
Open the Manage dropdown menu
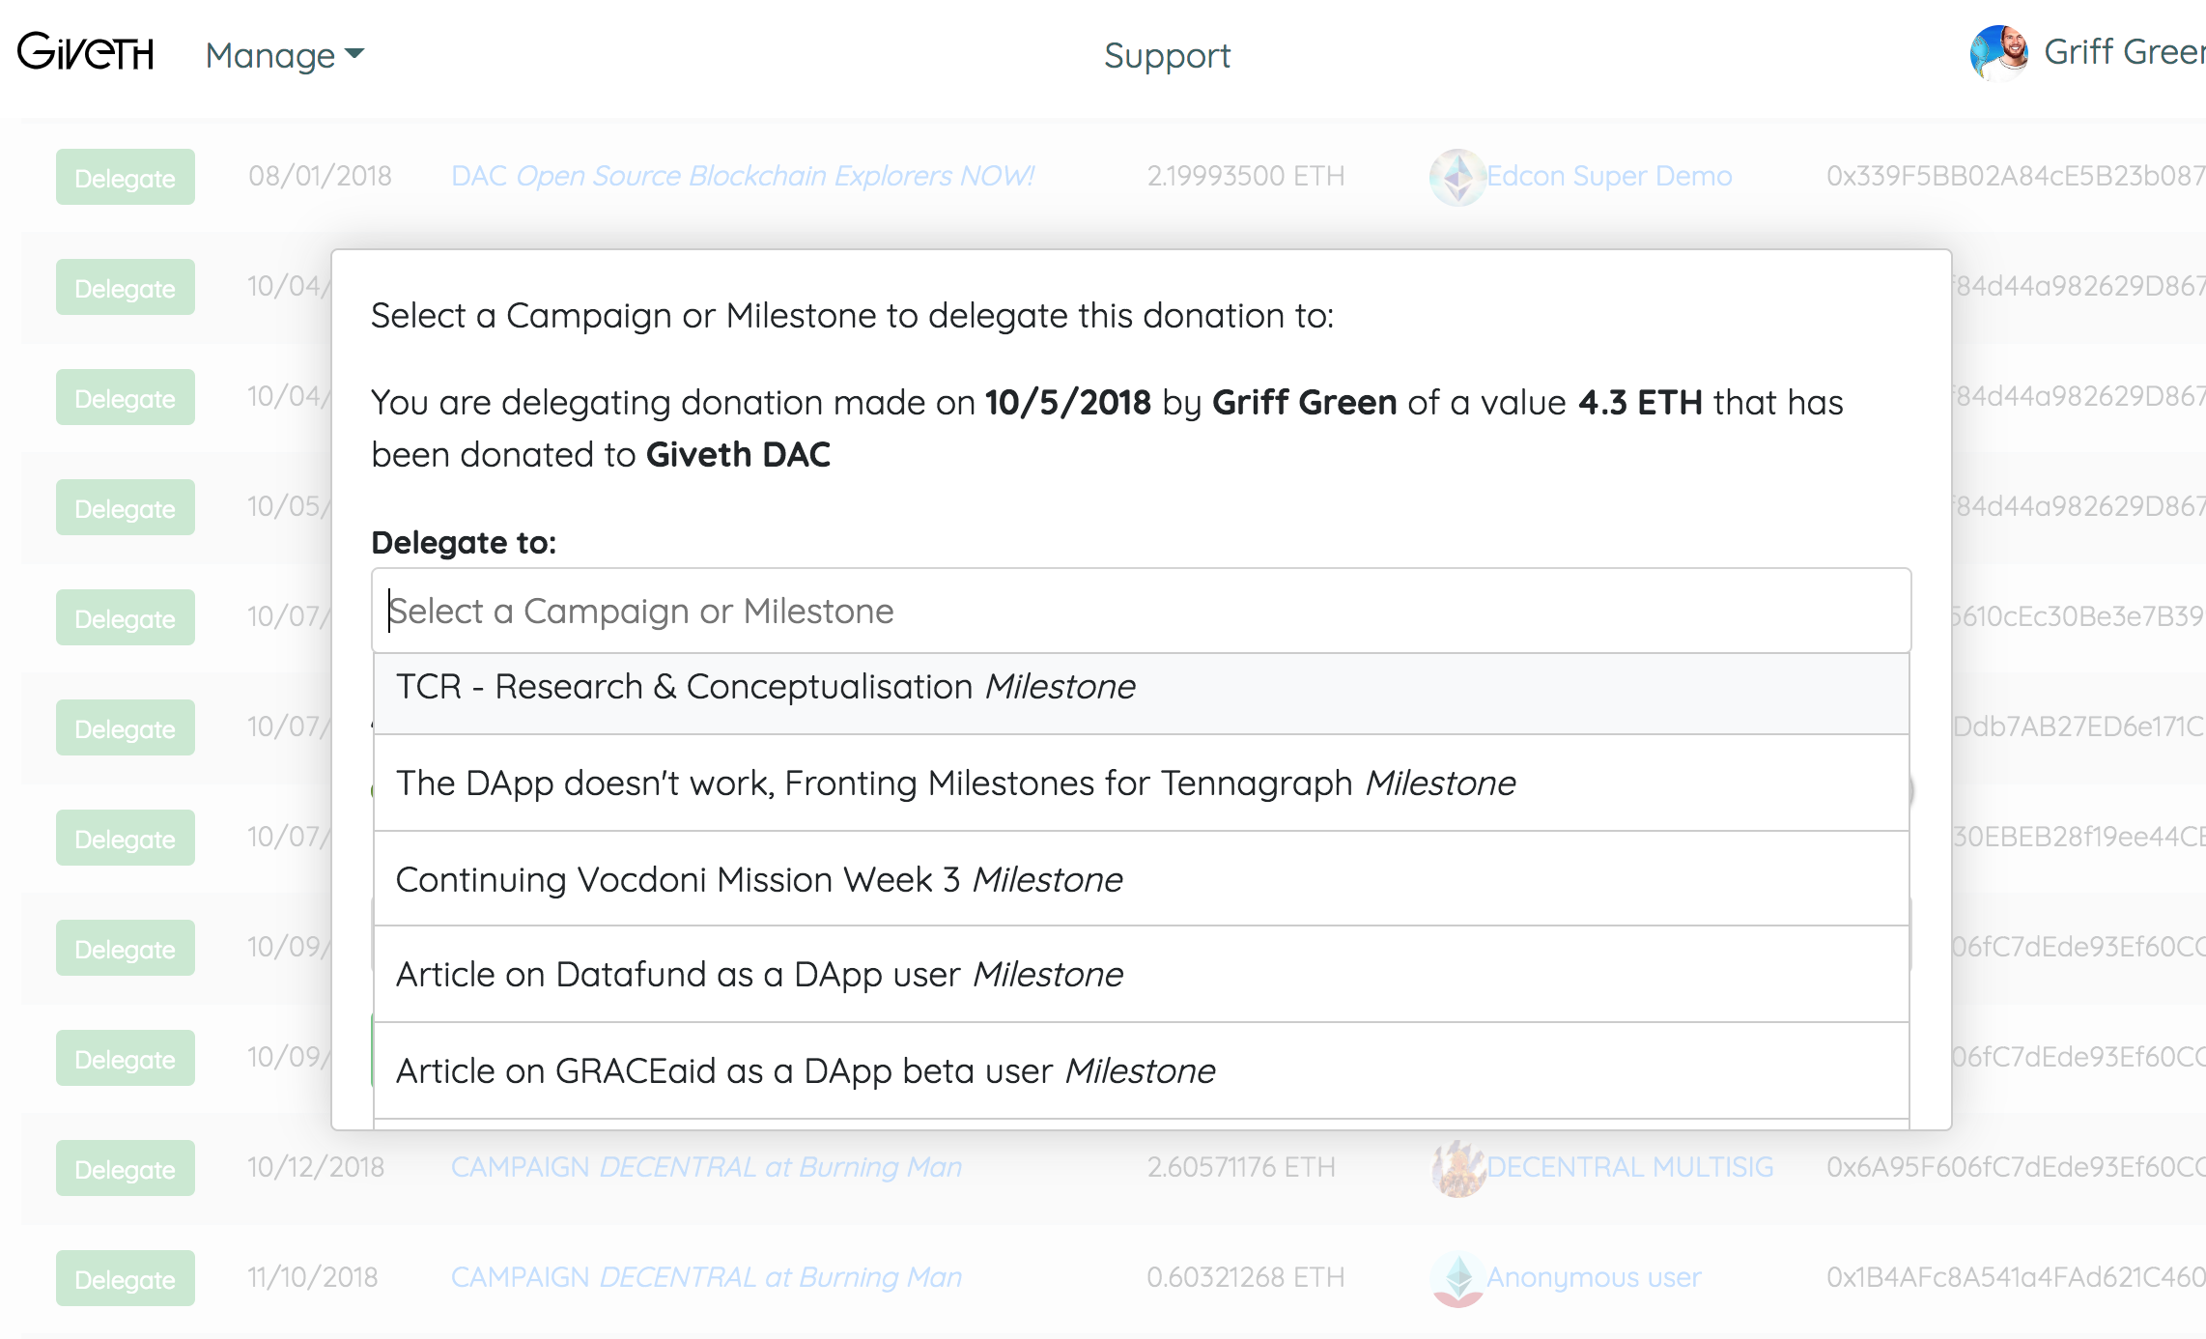click(x=285, y=55)
